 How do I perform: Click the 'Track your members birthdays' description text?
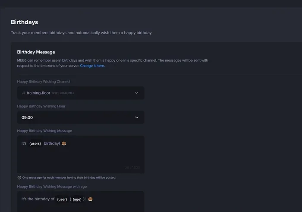pyautogui.click(x=81, y=33)
